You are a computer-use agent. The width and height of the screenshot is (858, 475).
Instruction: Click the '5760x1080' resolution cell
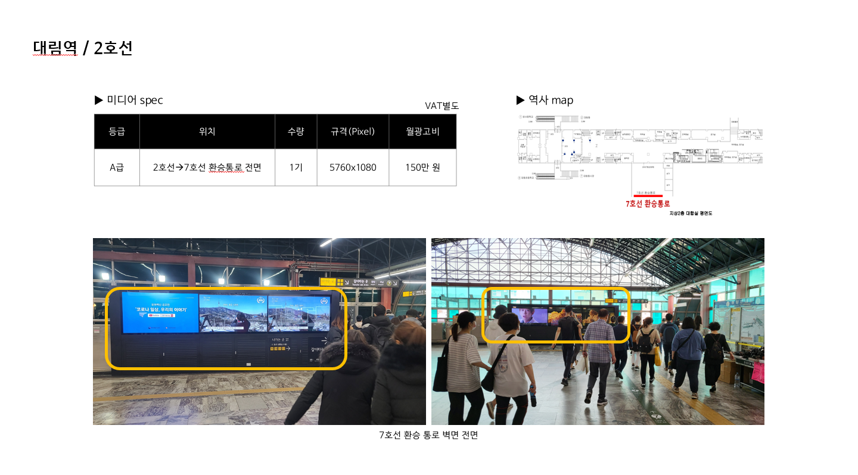point(353,167)
